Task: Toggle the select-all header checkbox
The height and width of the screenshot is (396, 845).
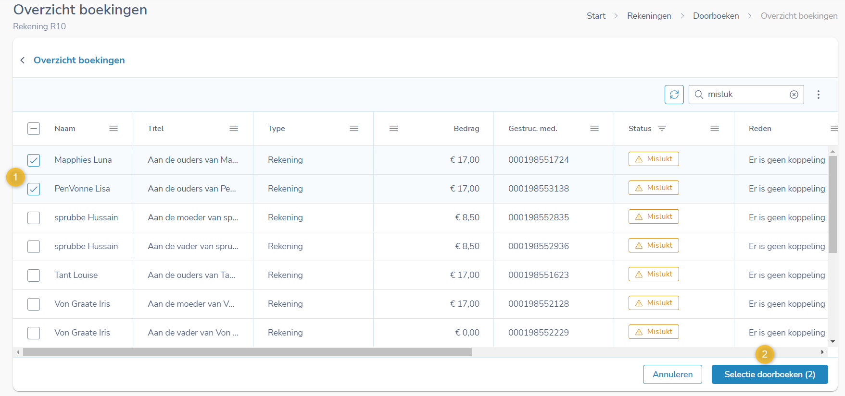Action: click(34, 129)
